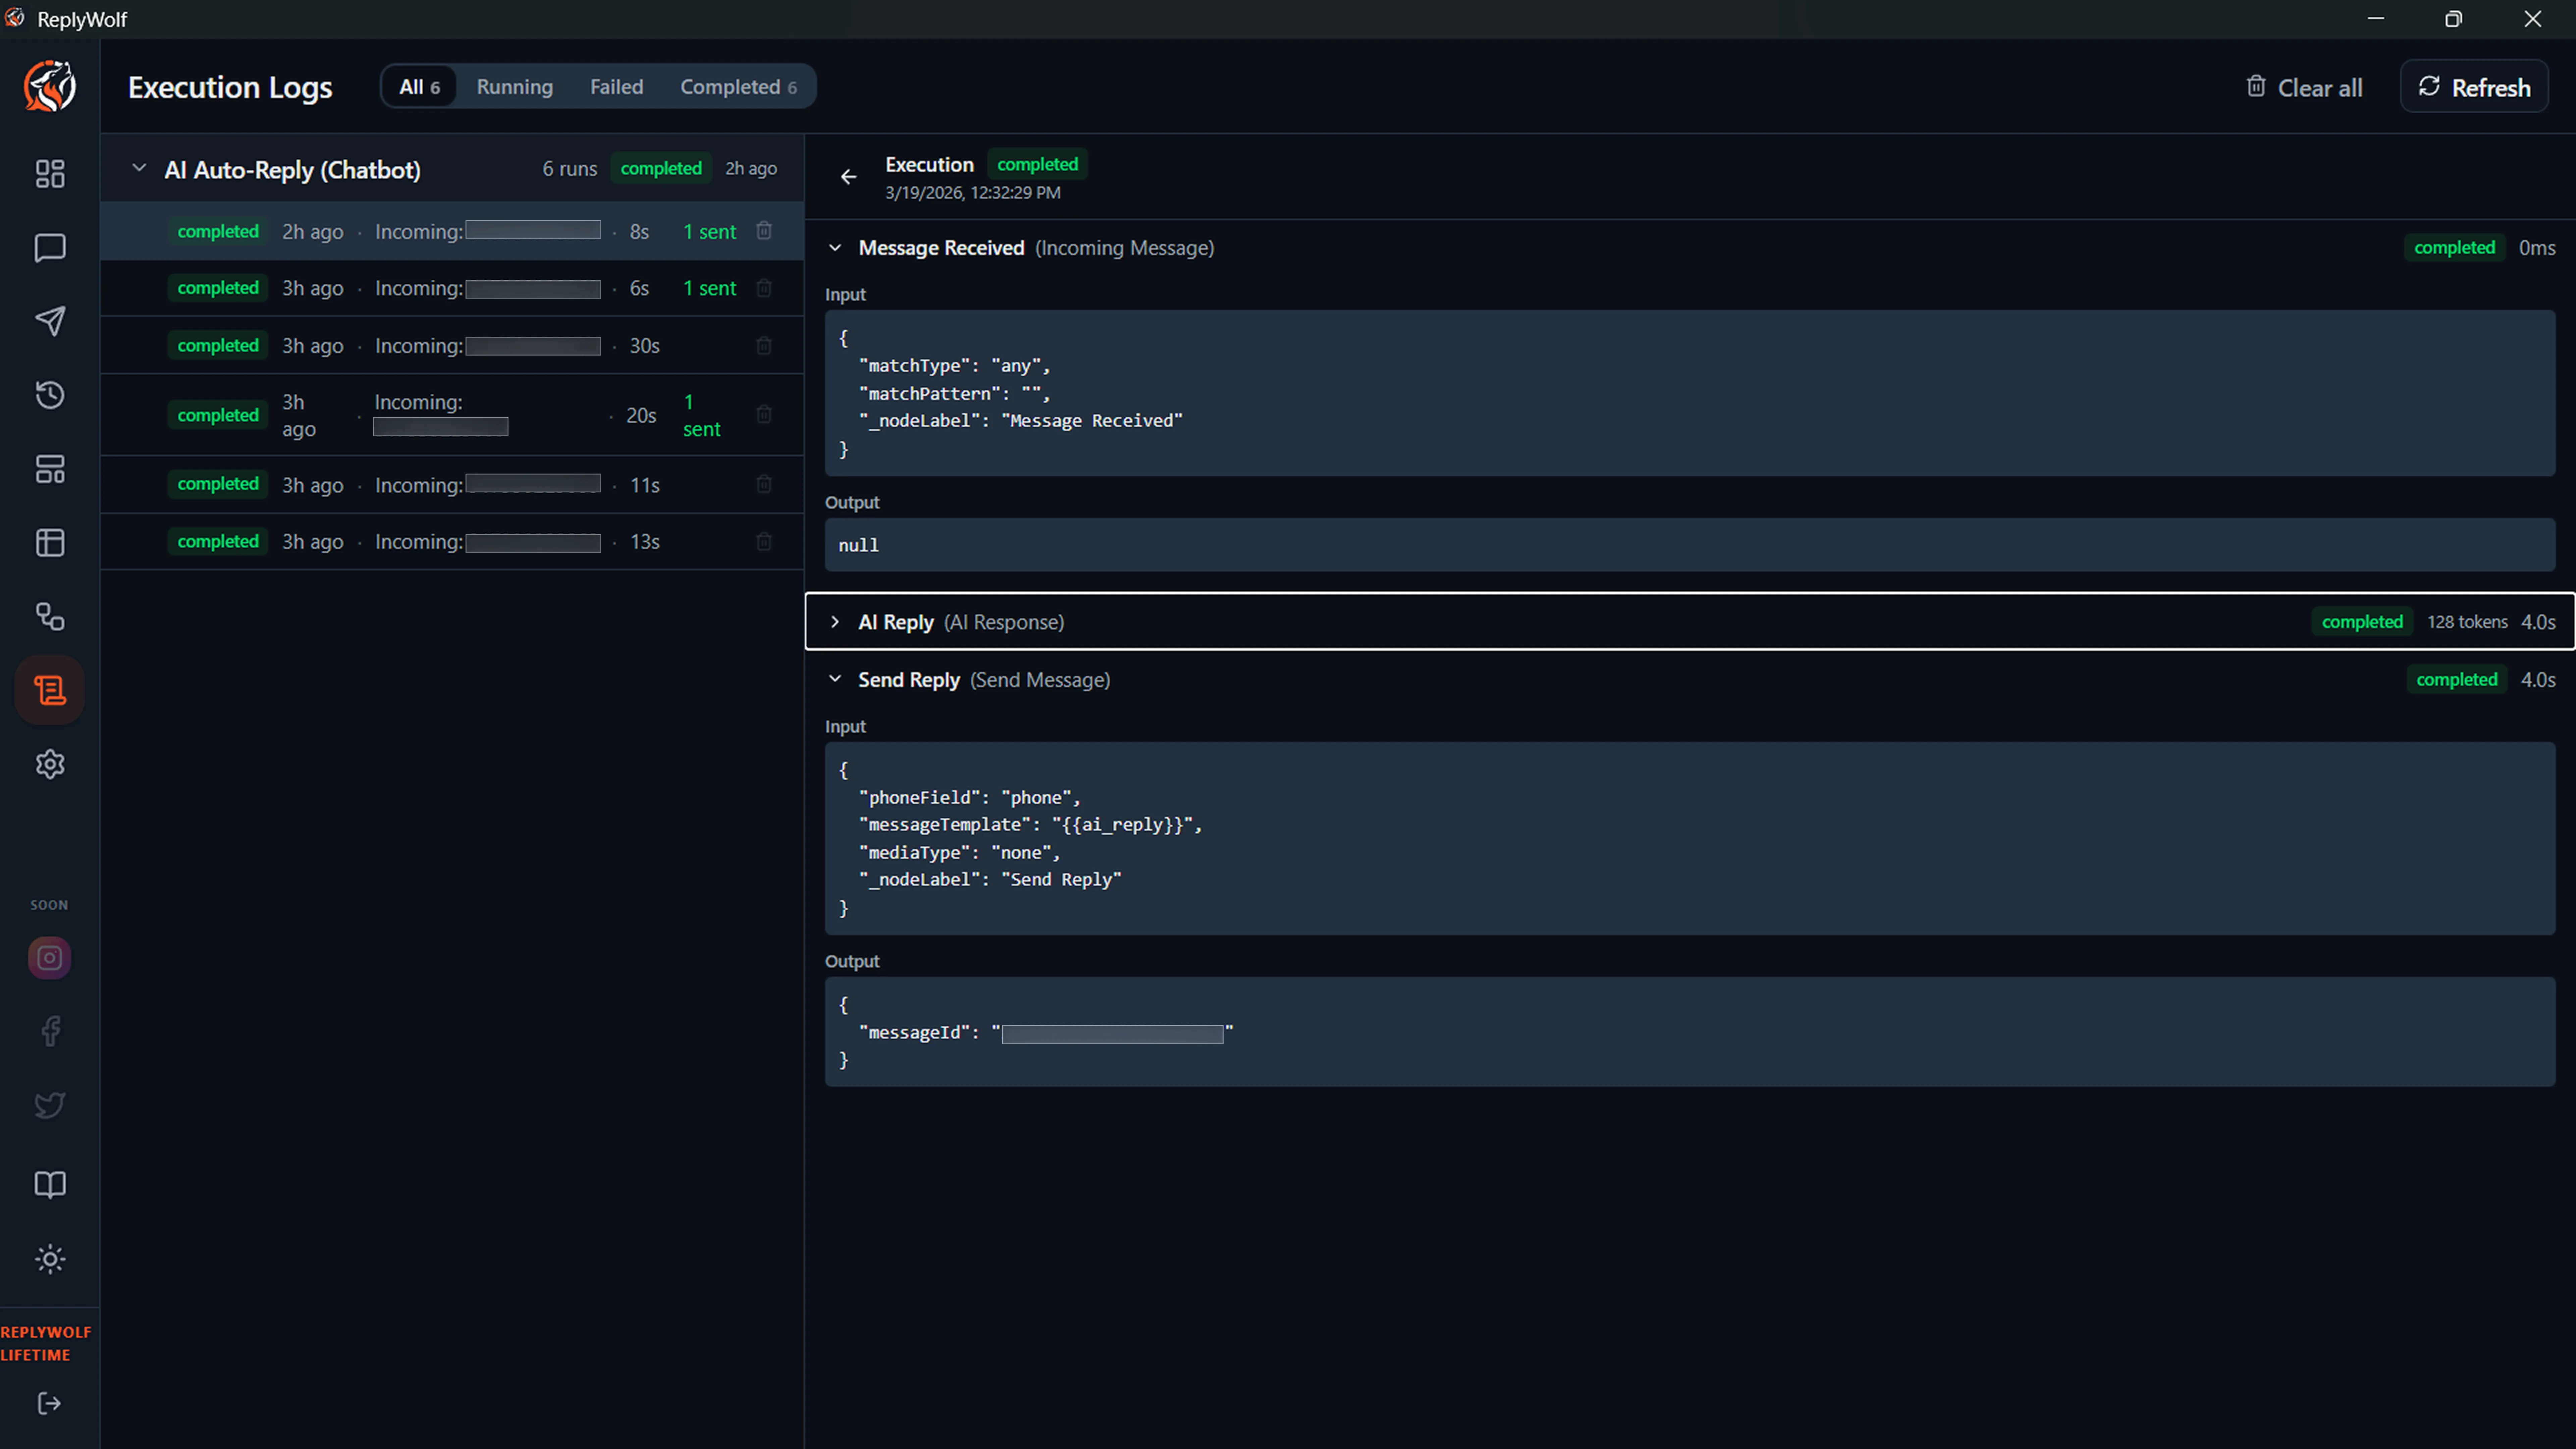The height and width of the screenshot is (1449, 2576).
Task: Delete the 30s run with trash icon
Action: (x=764, y=345)
